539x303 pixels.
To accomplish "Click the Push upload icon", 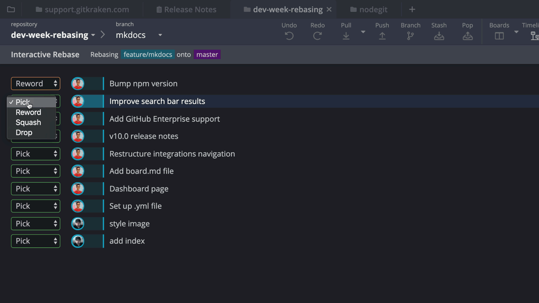I will [382, 36].
